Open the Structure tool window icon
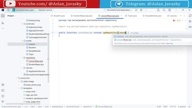 [3, 23]
